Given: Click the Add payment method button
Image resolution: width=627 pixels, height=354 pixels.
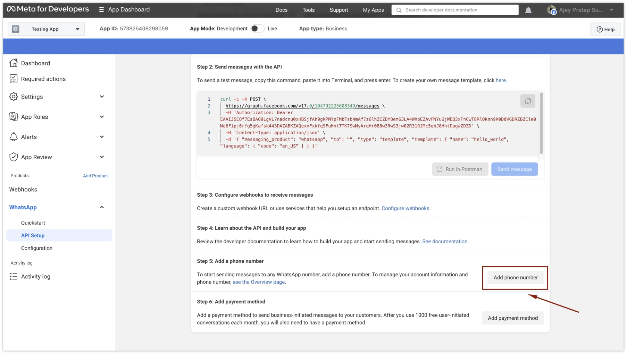Looking at the screenshot, I should [513, 318].
